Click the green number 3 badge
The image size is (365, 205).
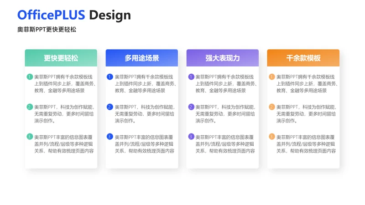30,137
